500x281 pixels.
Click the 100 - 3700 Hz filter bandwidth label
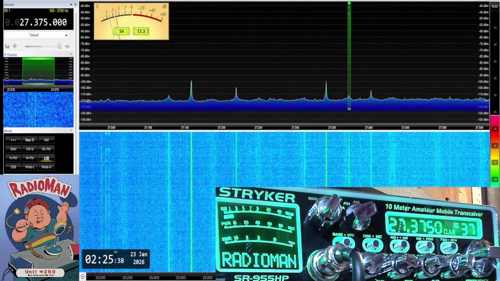(59, 11)
